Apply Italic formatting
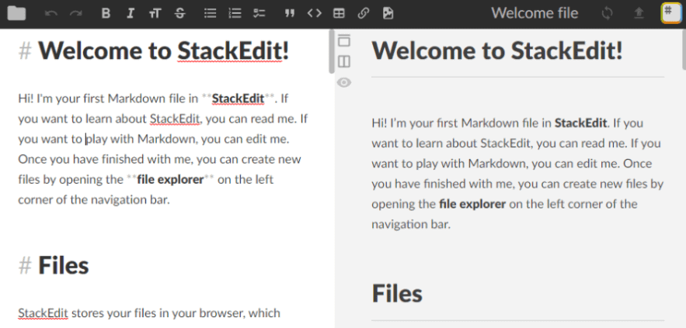686x328 pixels. click(130, 13)
